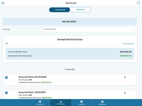Expand the 03/31/2016 record with plus icon
Screen dimensions: 142x106
point(7,77)
